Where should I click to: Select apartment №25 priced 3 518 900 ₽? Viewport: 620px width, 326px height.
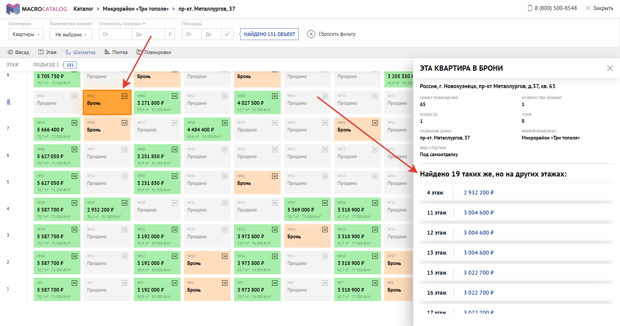(x=358, y=236)
